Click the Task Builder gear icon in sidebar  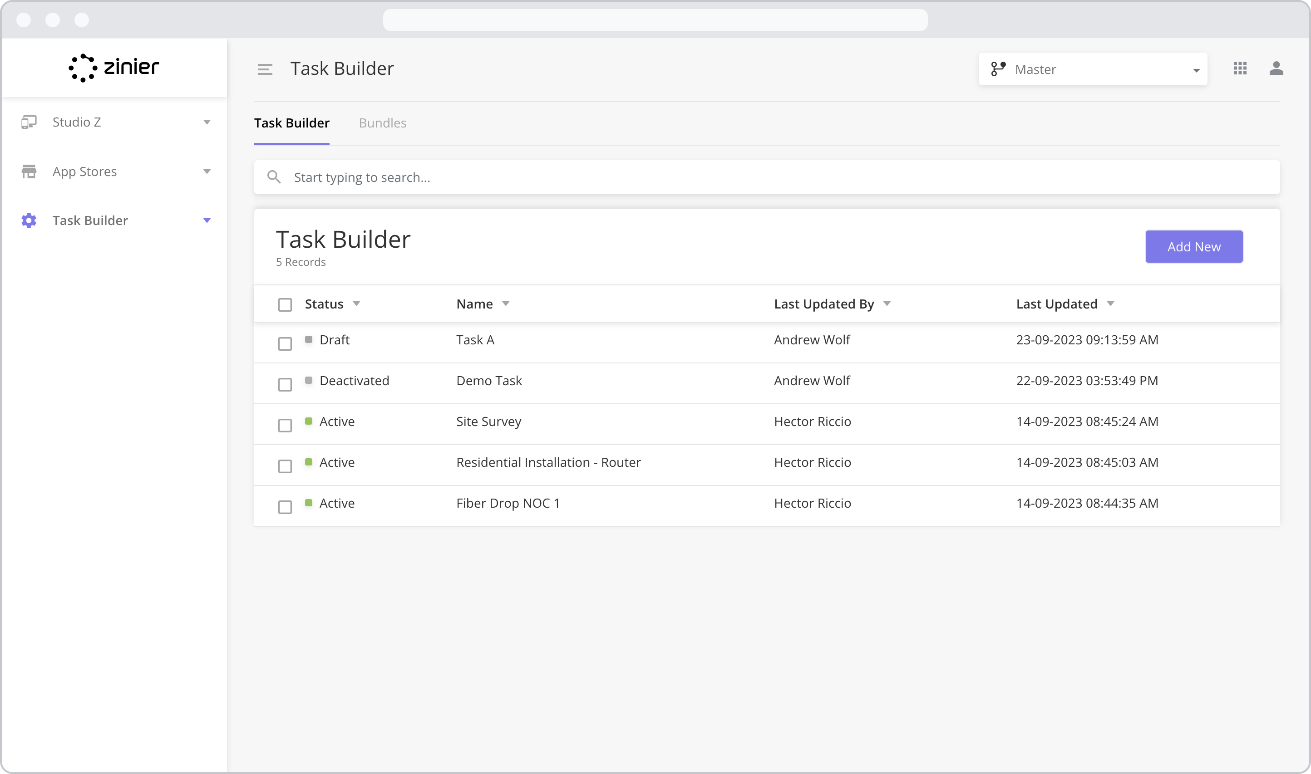(29, 220)
